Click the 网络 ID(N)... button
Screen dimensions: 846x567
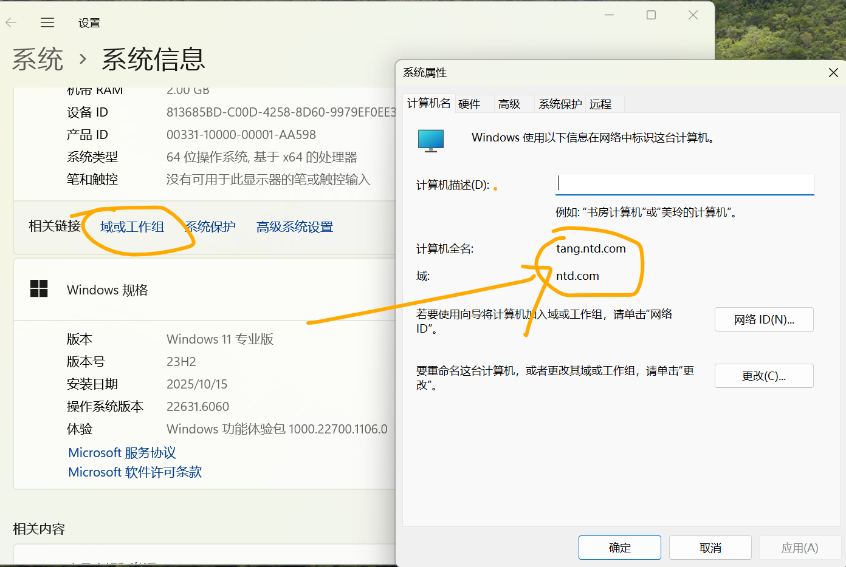click(764, 319)
